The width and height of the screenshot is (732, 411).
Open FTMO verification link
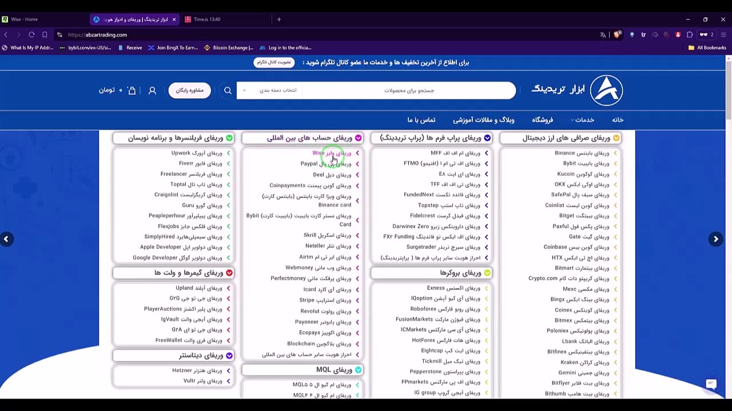point(442,163)
